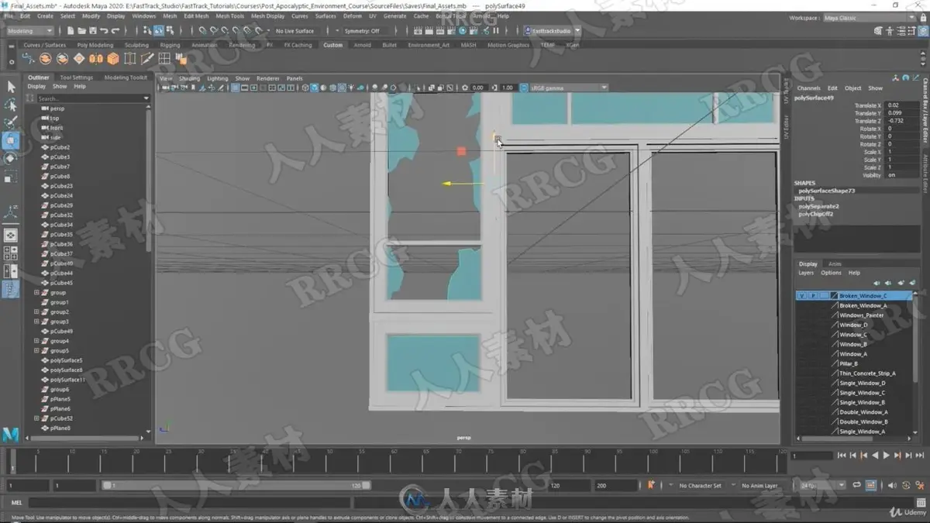
Task: Click the play forwards button
Action: 886,456
